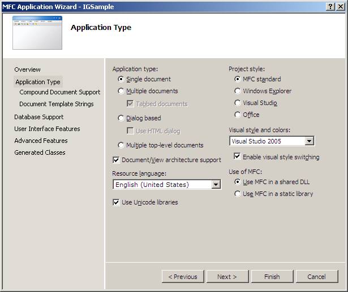
Task: Disable Enable visual style switching checkbox
Action: tap(238, 157)
